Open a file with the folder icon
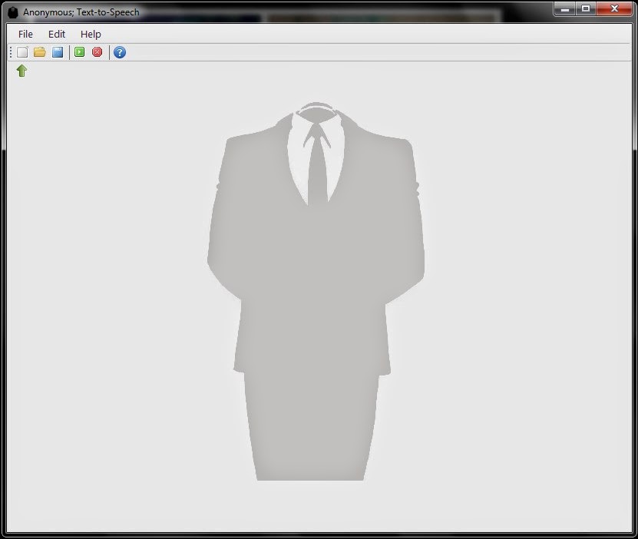This screenshot has height=539, width=638. (x=40, y=52)
